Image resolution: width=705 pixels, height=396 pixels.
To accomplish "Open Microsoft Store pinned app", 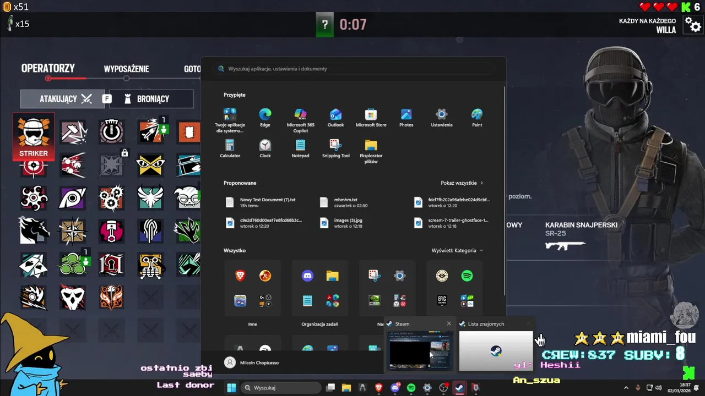I will [371, 118].
